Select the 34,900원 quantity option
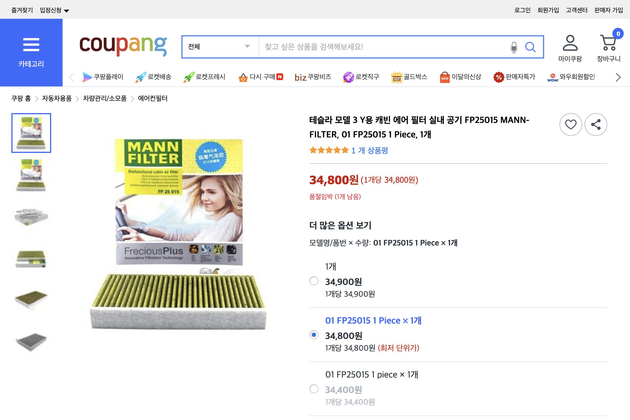 click(314, 281)
